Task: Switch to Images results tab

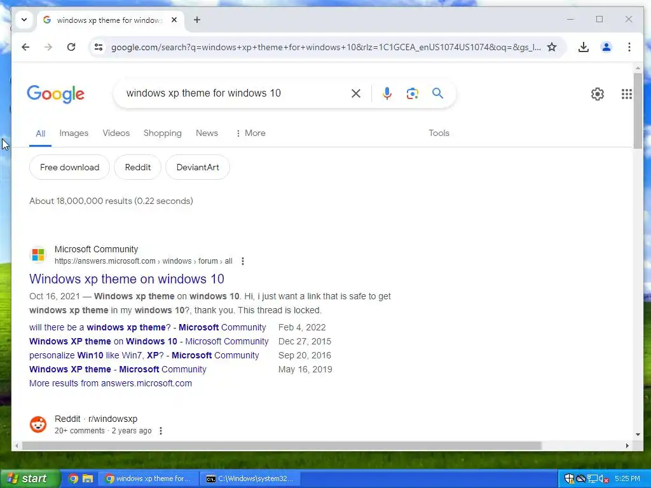Action: coord(74,133)
